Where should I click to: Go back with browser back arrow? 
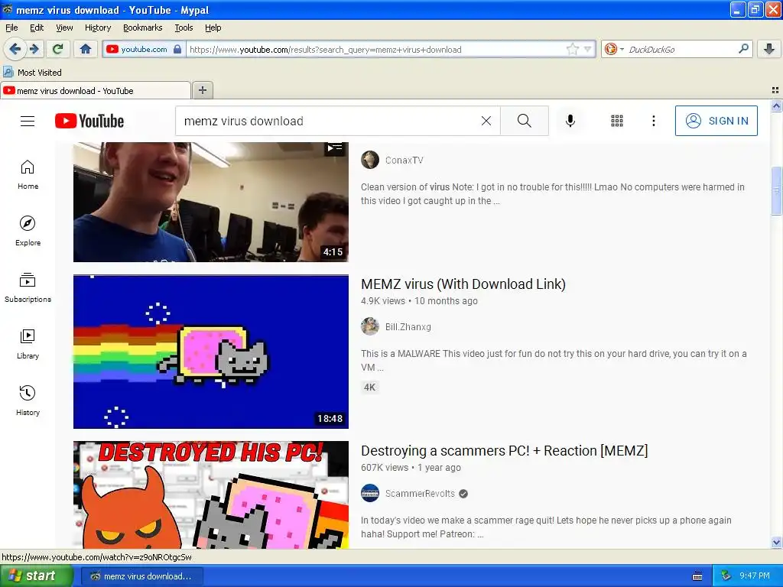coord(15,49)
